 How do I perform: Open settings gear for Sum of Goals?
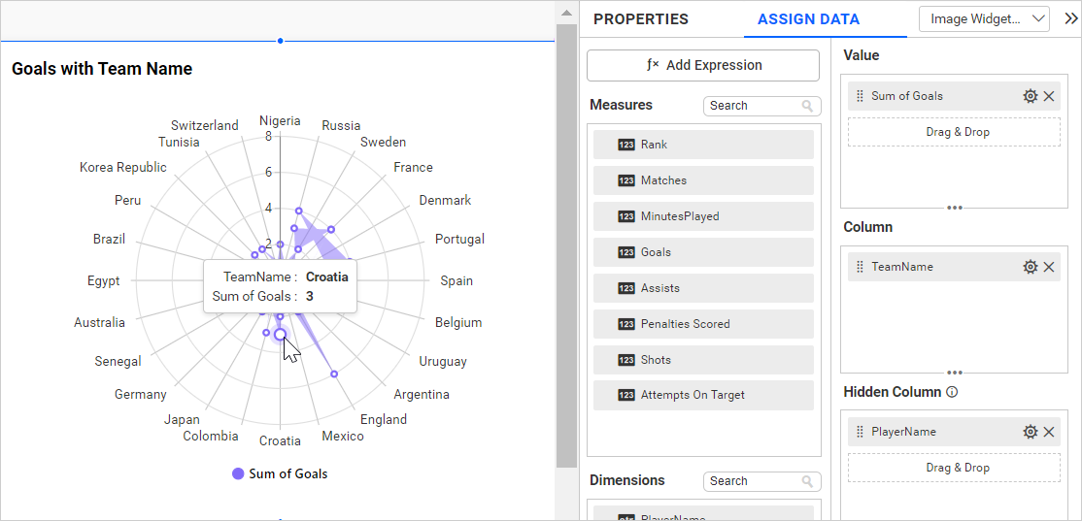pos(1031,96)
